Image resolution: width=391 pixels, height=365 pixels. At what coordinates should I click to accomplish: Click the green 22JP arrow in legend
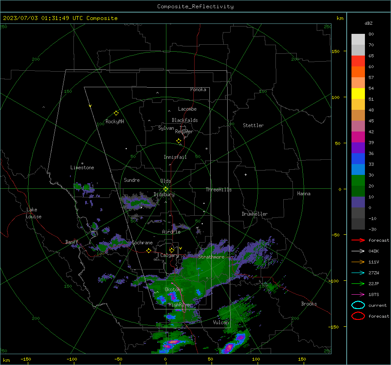358,283
